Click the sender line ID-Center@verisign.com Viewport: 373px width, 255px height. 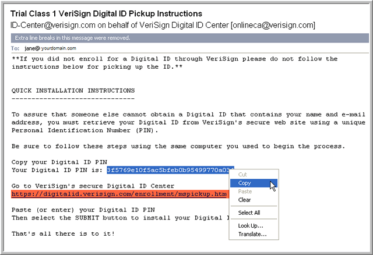[163, 25]
